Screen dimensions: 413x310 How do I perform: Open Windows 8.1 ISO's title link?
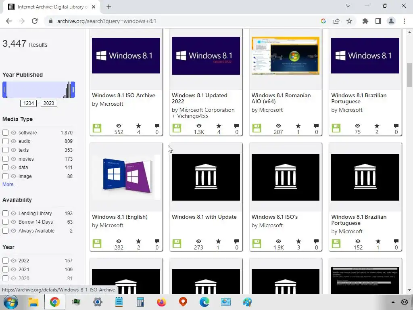(274, 217)
